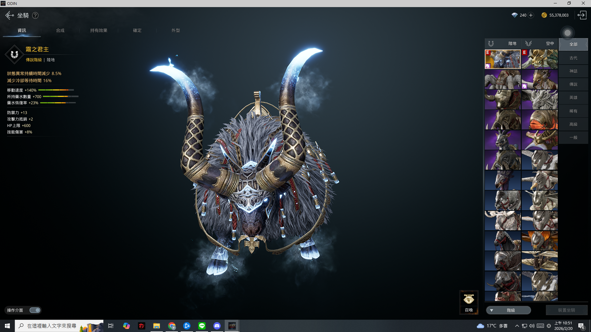Click the round gray button above 全部
The height and width of the screenshot is (332, 591).
[x=567, y=33]
